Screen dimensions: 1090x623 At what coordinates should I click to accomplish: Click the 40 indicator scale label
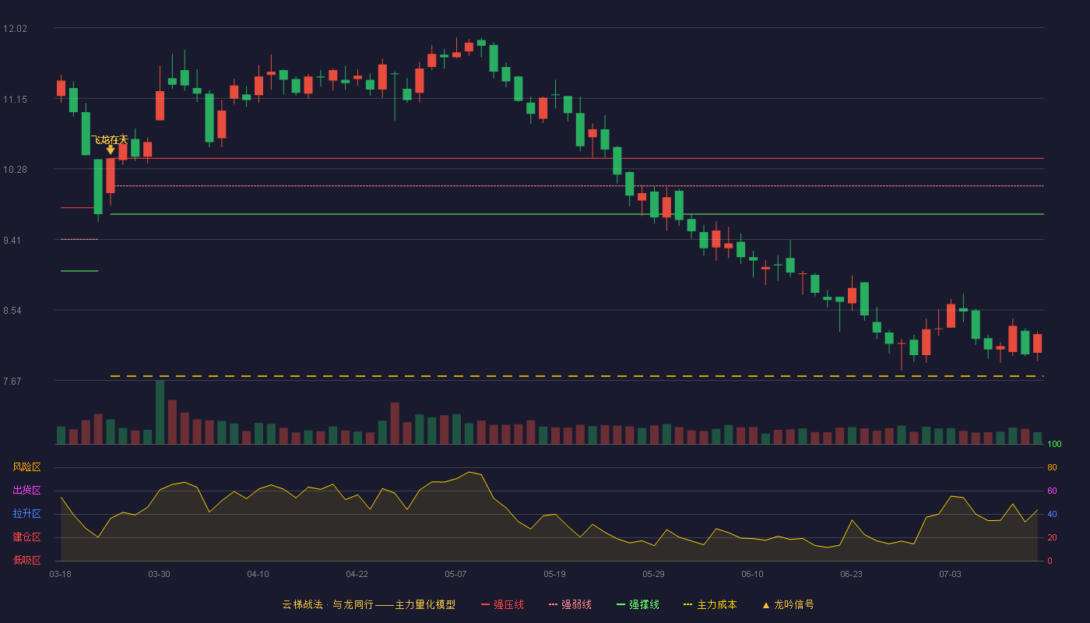click(1052, 514)
